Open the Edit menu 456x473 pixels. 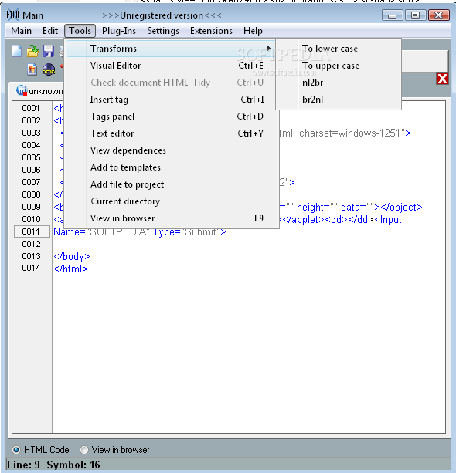point(50,31)
